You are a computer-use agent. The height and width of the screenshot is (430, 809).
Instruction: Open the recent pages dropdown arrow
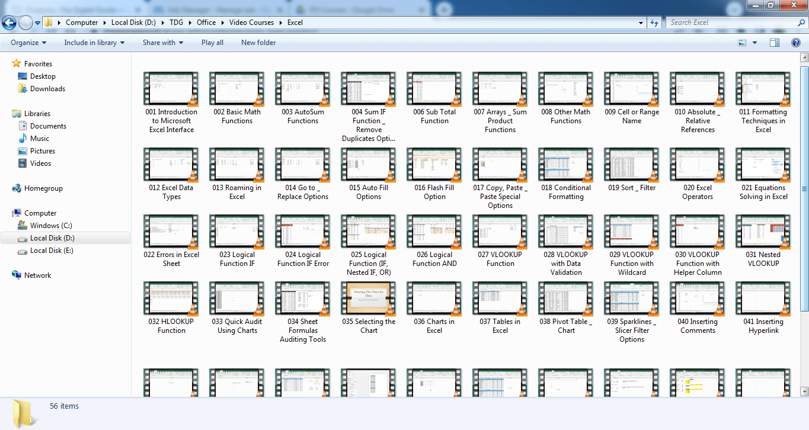click(37, 23)
